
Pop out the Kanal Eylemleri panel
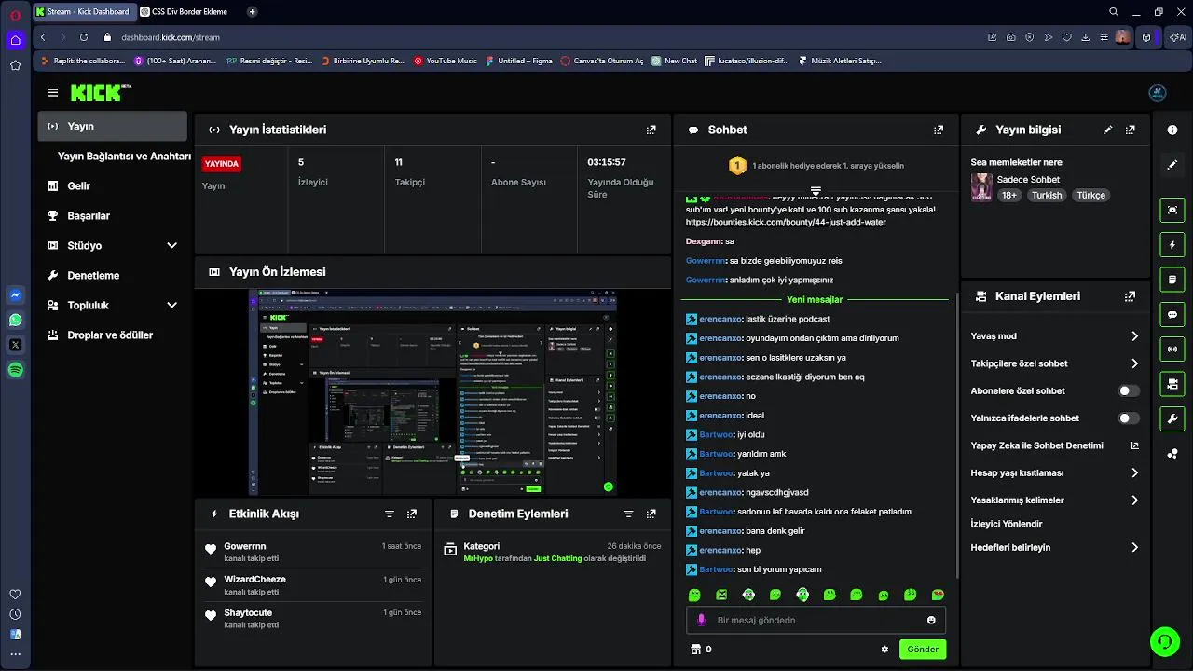click(1130, 296)
